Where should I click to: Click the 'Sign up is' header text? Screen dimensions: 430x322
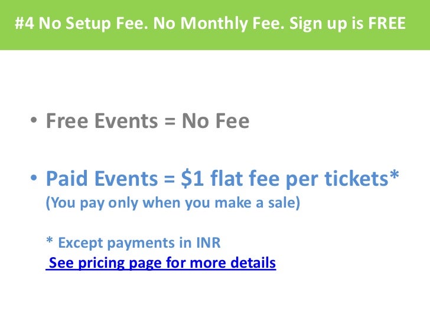click(327, 24)
